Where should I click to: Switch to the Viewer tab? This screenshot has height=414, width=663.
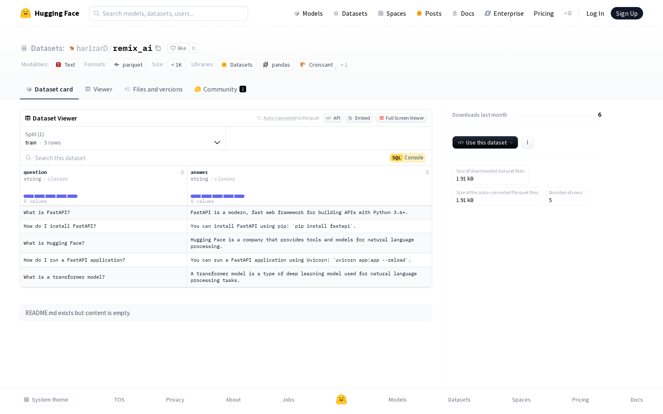(x=99, y=89)
